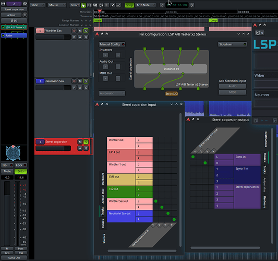Select the draw pencil tool
The height and width of the screenshot is (261, 278).
pyautogui.click(x=113, y=5)
